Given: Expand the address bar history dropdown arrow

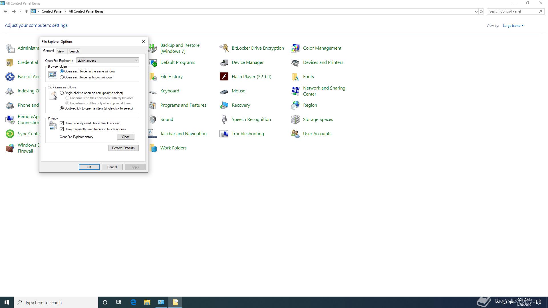Looking at the screenshot, I should [476, 11].
